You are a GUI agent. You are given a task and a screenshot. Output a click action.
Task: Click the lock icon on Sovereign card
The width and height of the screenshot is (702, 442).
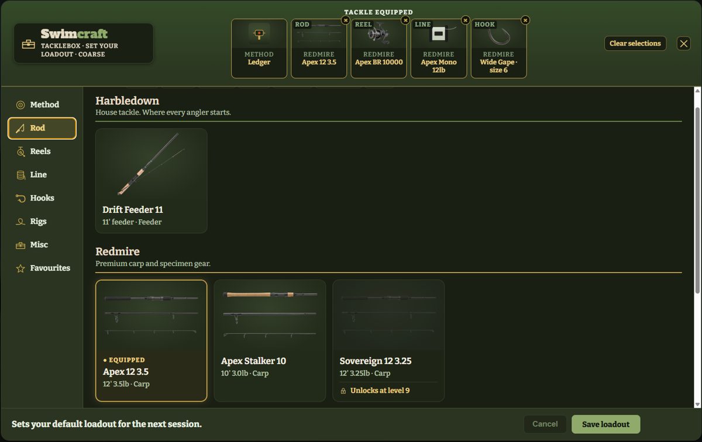click(x=343, y=391)
